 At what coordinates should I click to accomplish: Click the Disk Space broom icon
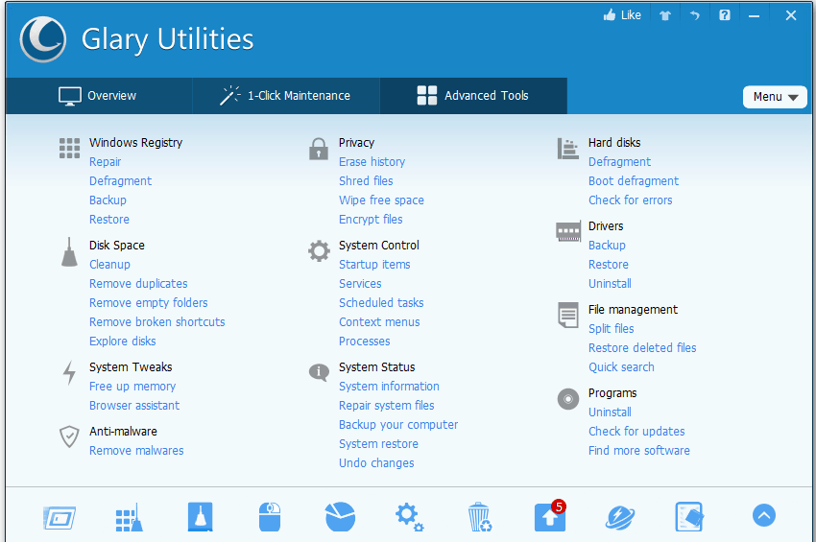69,251
